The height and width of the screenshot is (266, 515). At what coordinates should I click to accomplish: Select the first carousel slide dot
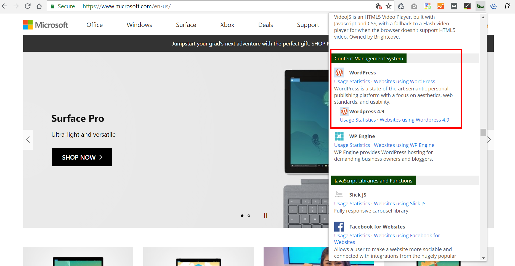coord(242,216)
